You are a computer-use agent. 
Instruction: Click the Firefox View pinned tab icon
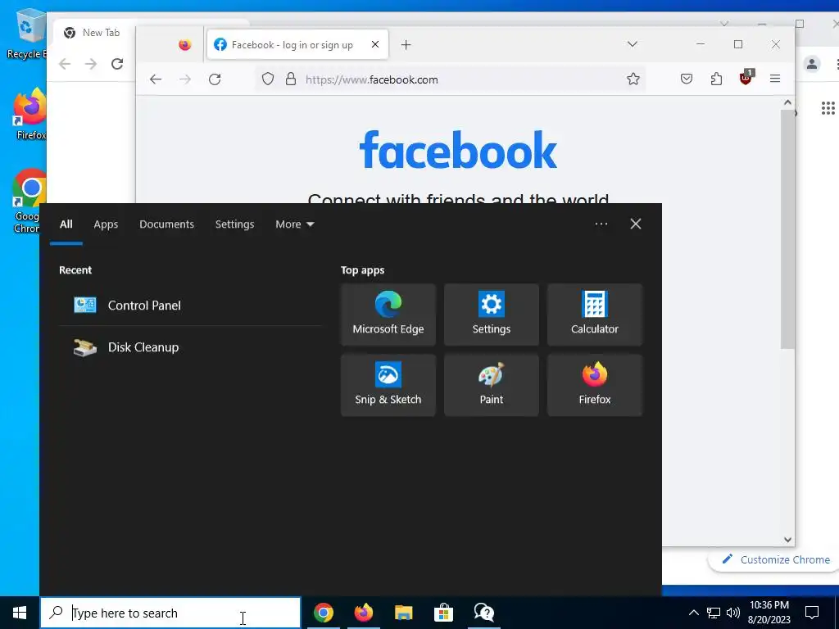pyautogui.click(x=185, y=45)
